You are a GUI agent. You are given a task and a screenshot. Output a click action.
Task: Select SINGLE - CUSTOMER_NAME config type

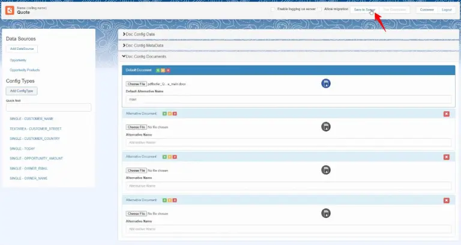click(31, 119)
